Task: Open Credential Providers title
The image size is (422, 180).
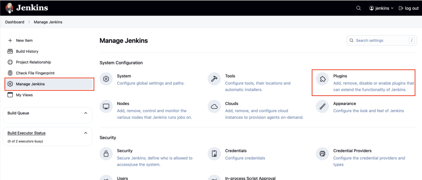Action: [x=352, y=151]
